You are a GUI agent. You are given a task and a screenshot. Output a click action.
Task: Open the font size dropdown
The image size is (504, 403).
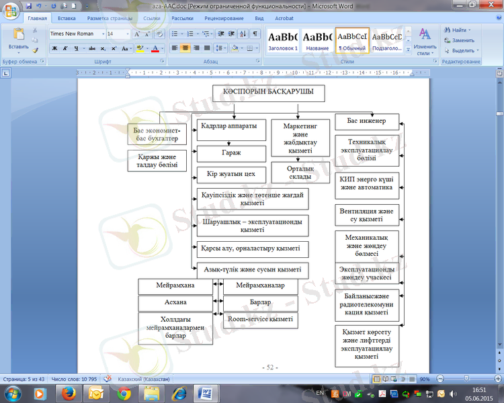click(128, 34)
